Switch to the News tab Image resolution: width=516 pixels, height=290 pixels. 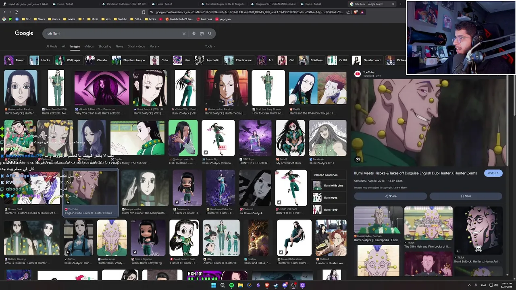[x=119, y=46]
